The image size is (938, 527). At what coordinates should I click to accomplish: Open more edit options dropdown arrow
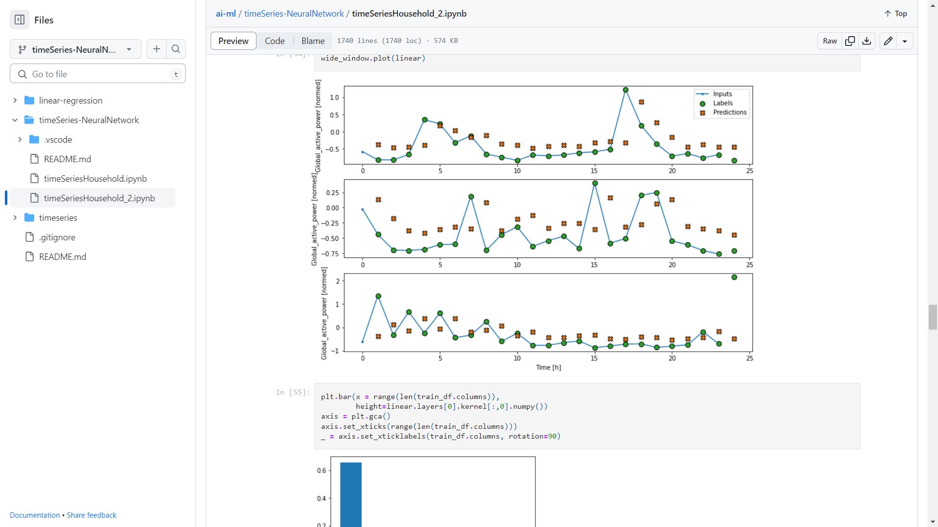(x=905, y=41)
